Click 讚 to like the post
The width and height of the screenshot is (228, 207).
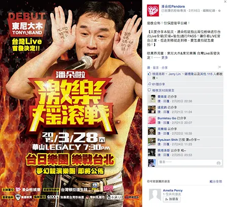coord(148,67)
